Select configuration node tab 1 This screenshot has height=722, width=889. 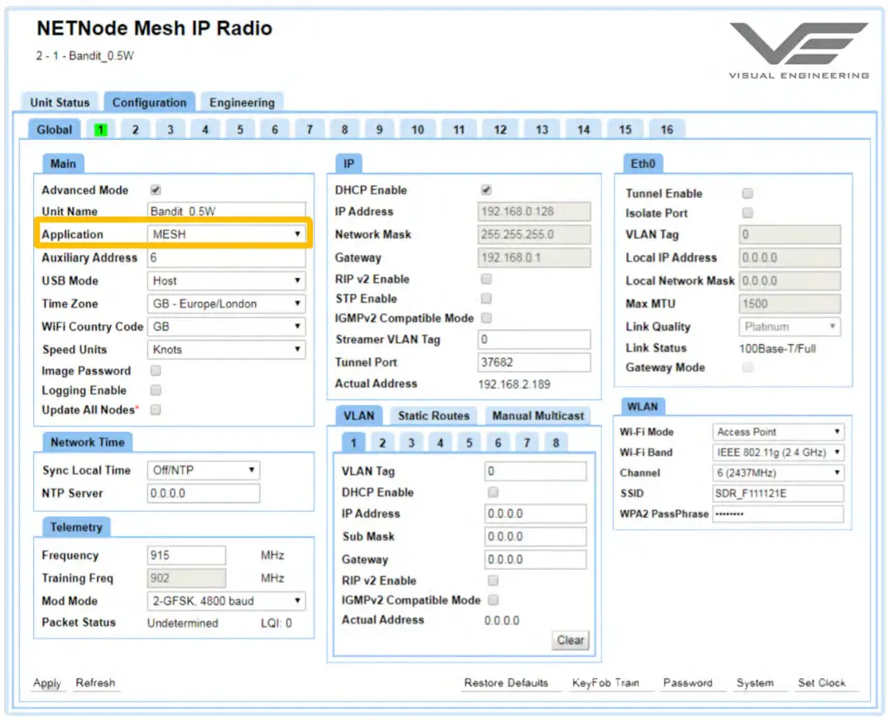[x=99, y=129]
